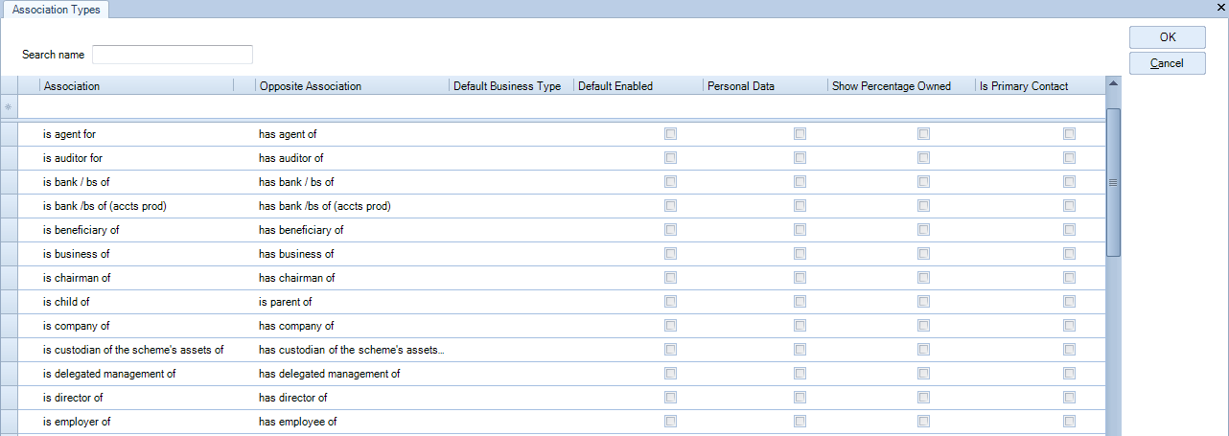This screenshot has width=1229, height=436.
Task: Sort by Association column header
Action: 136,86
